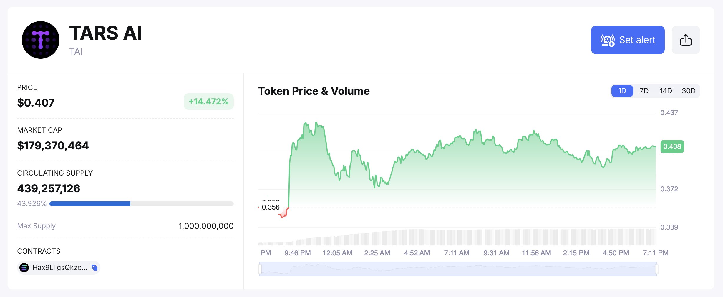Click the bell icon in Set alert

pyautogui.click(x=608, y=40)
